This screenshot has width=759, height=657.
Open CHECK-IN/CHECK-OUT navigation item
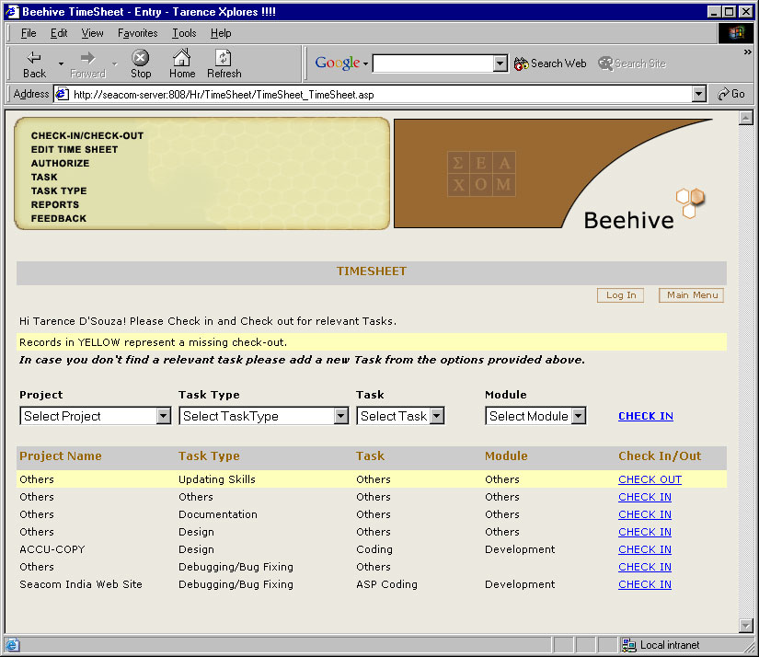click(x=87, y=135)
